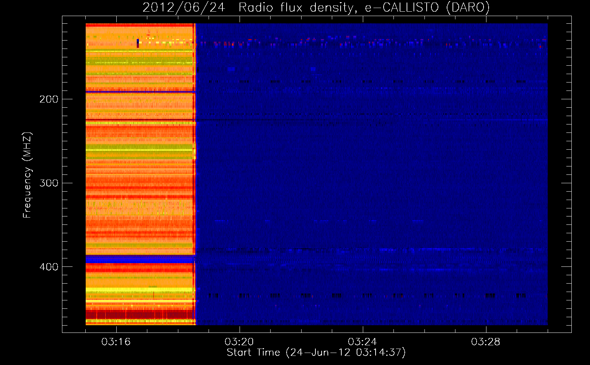Image resolution: width=590 pixels, height=365 pixels.
Task: Click the dark blue gap band just above 400 MHz in the orange region
Action: tap(139, 259)
